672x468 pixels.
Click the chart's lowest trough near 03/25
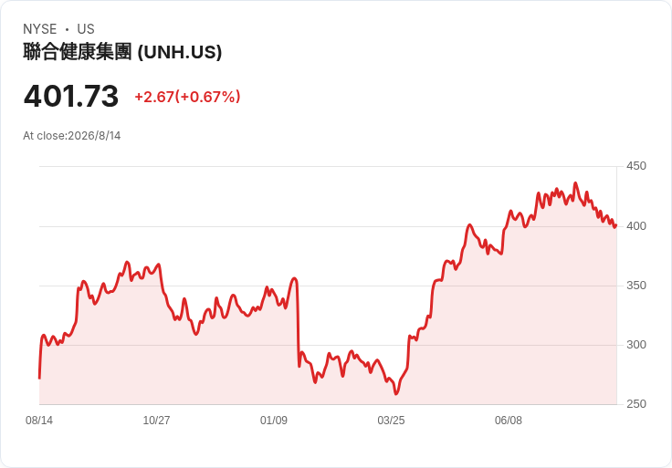396,393
